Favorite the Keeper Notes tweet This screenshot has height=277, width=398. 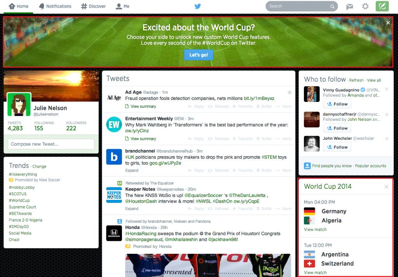click(x=243, y=209)
